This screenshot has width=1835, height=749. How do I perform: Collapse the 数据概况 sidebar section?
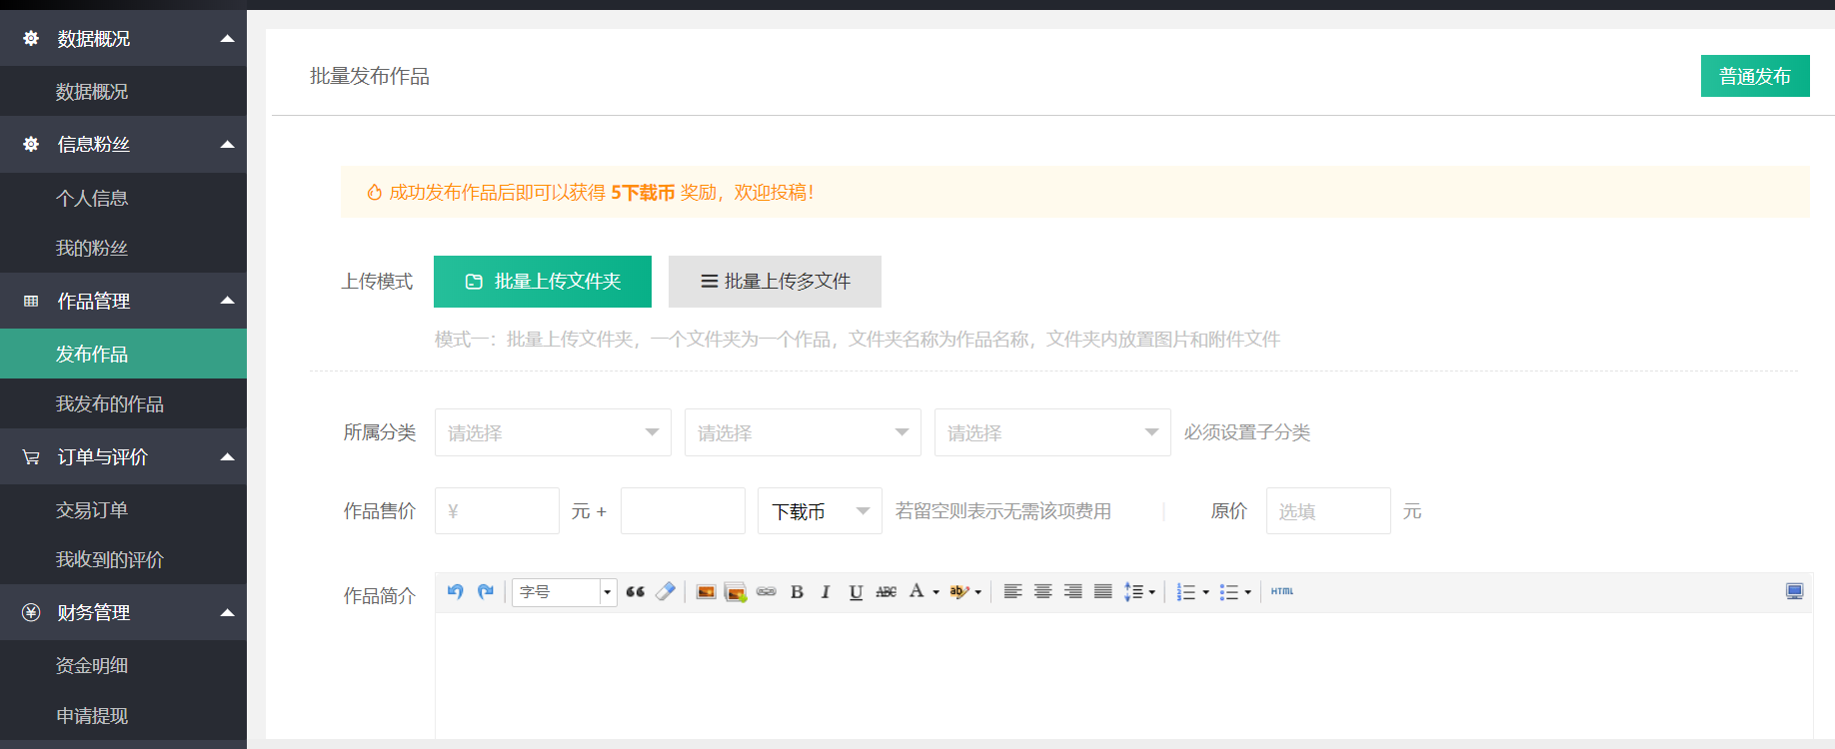click(227, 39)
